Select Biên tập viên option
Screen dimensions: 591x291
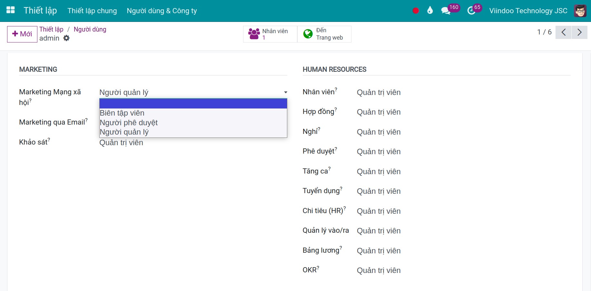pos(193,113)
